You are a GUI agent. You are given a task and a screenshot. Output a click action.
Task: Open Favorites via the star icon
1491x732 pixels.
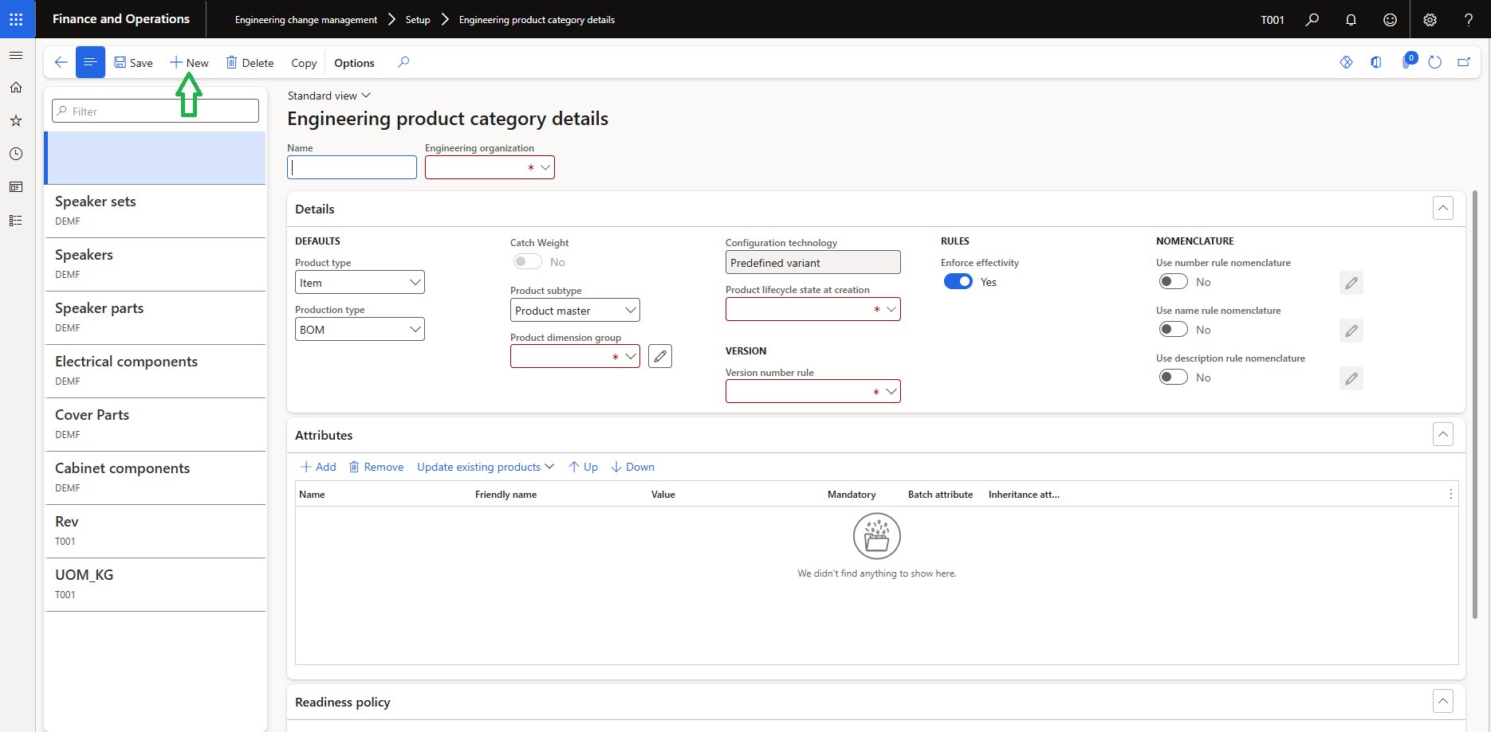pos(16,120)
